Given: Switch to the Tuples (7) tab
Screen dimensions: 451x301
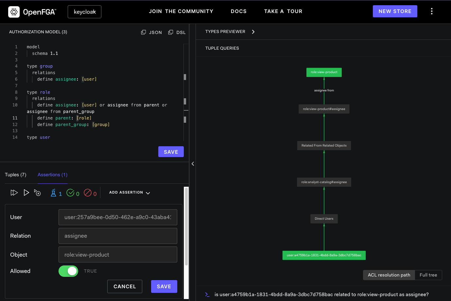Looking at the screenshot, I should point(15,175).
